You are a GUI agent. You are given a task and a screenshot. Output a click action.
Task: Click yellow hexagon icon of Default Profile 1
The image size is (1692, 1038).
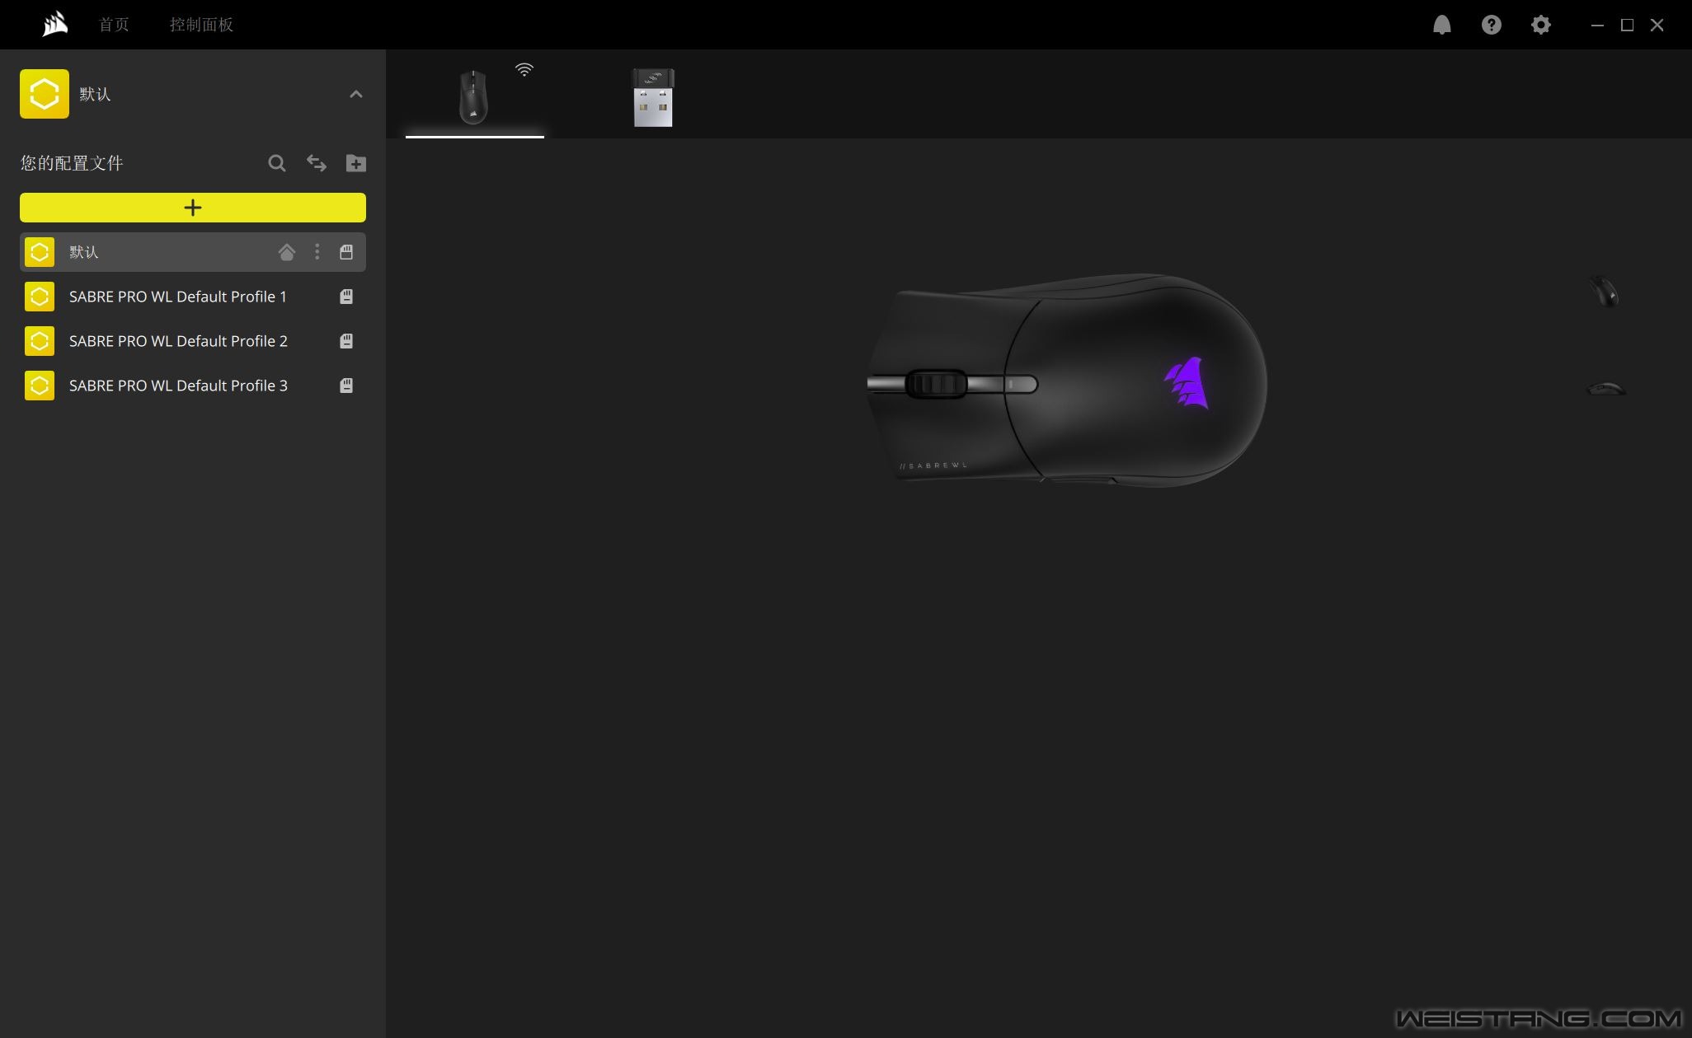pyautogui.click(x=40, y=297)
